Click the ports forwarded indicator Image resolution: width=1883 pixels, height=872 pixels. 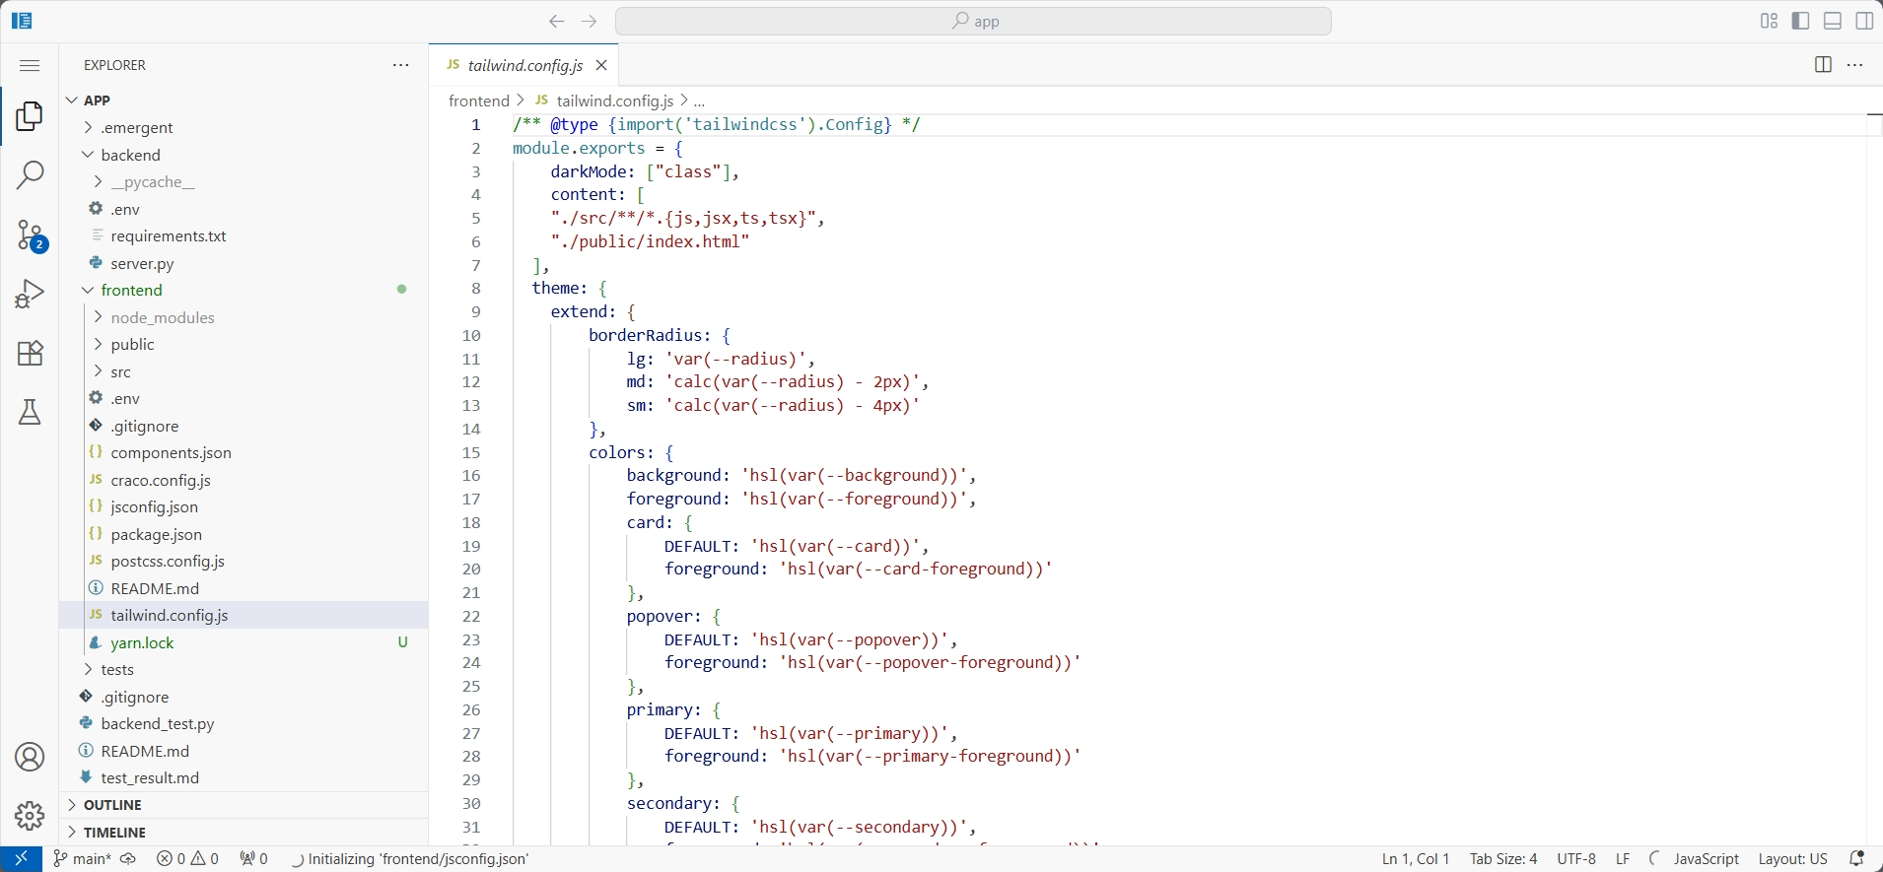point(253,859)
